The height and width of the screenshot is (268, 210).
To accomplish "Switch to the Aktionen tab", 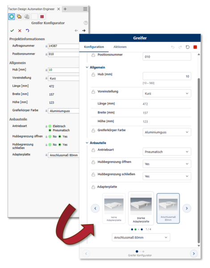I will tap(120, 47).
